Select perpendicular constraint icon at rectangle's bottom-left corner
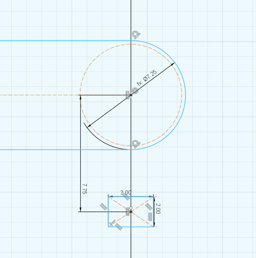The image size is (256, 258). click(112, 222)
